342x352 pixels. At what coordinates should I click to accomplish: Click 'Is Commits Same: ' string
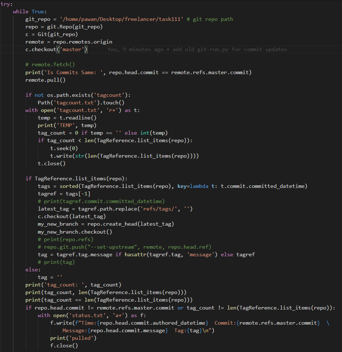(x=73, y=72)
